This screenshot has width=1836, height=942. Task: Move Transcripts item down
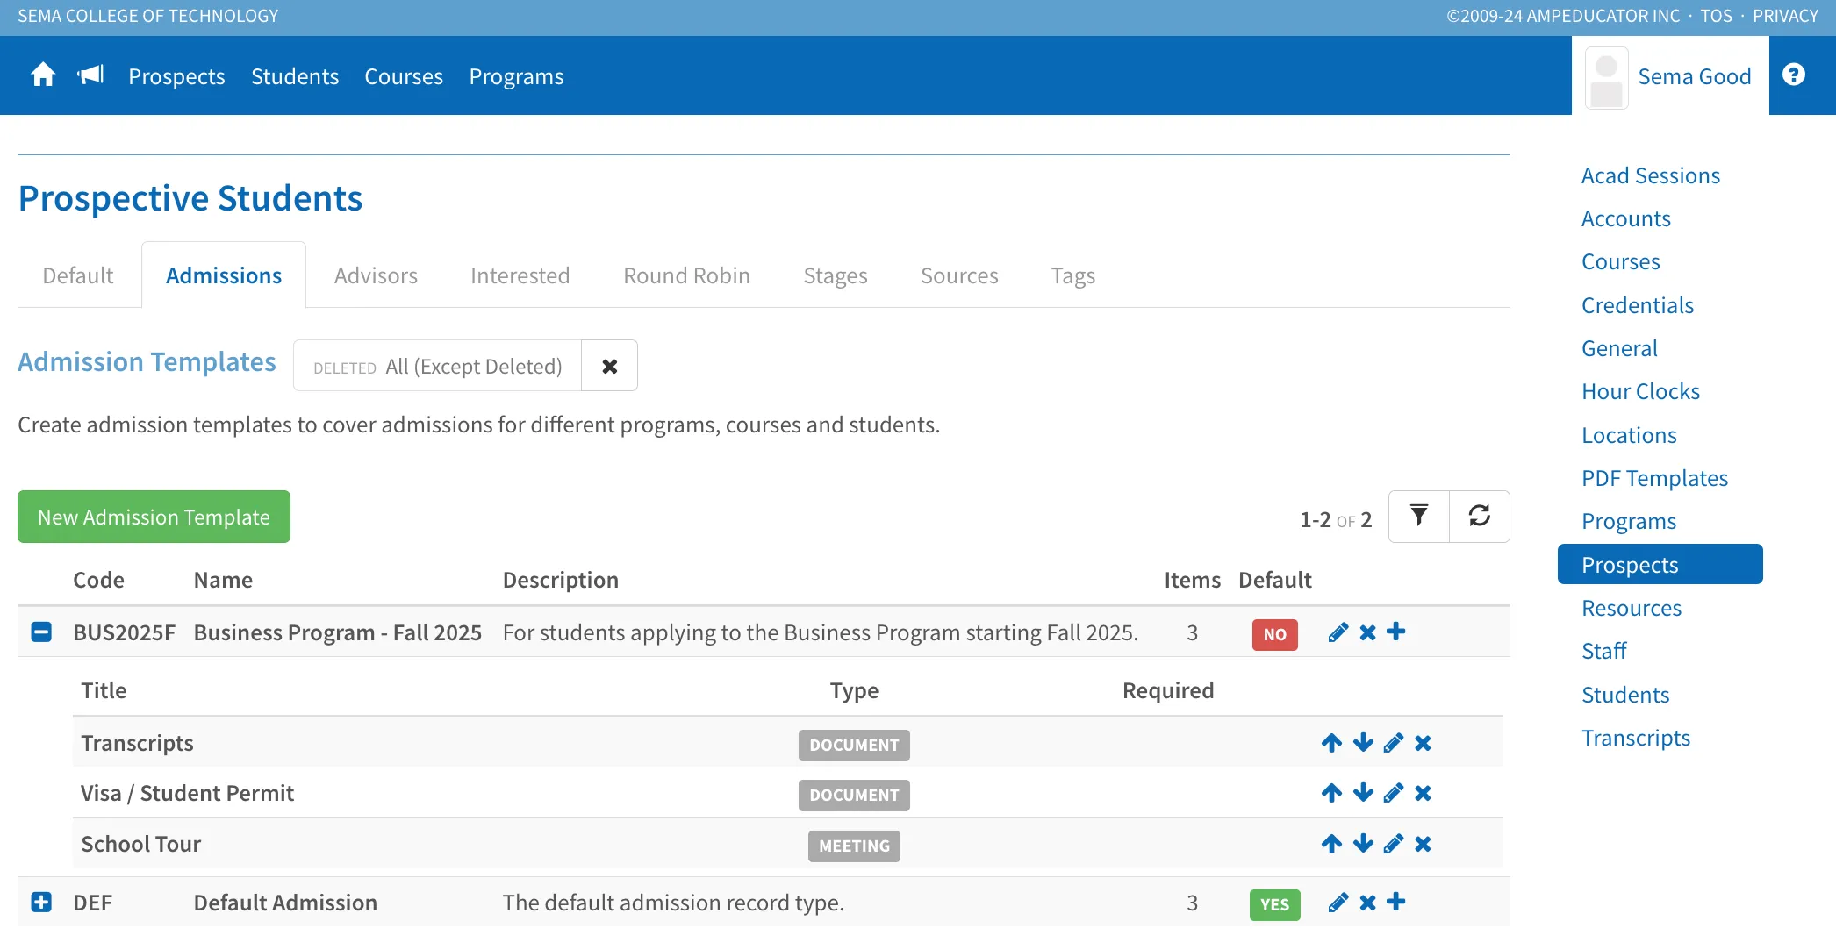point(1363,743)
